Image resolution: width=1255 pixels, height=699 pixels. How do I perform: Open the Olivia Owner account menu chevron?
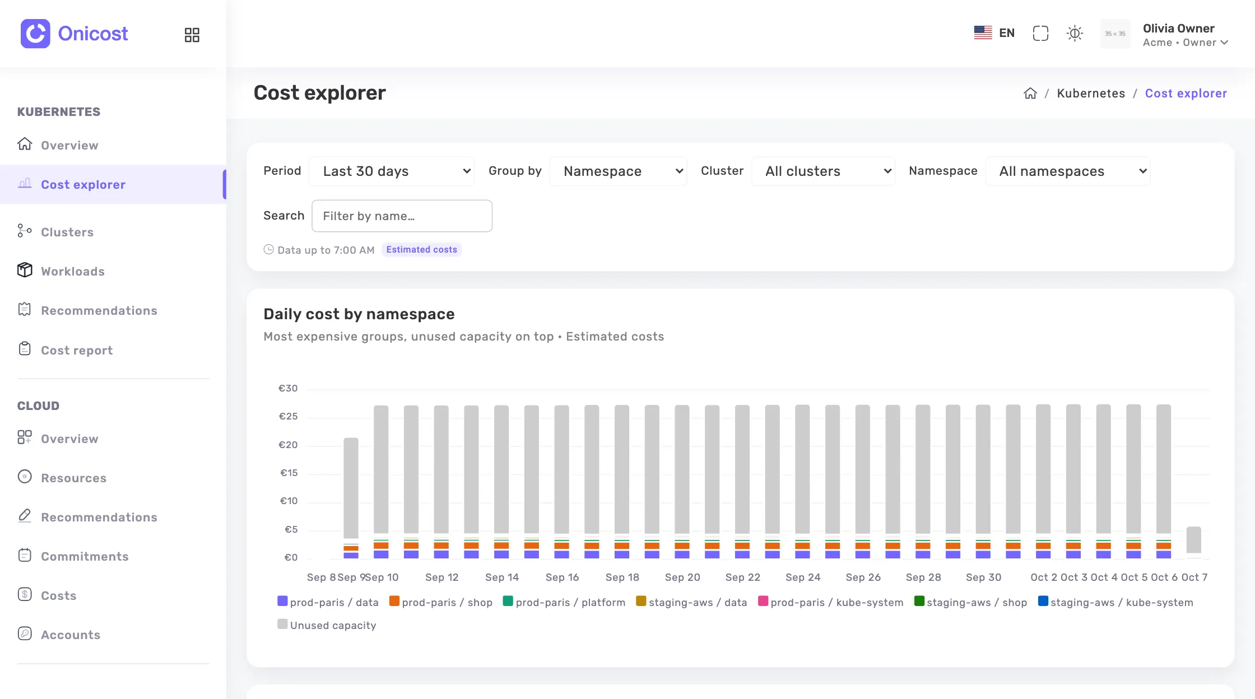click(x=1224, y=43)
